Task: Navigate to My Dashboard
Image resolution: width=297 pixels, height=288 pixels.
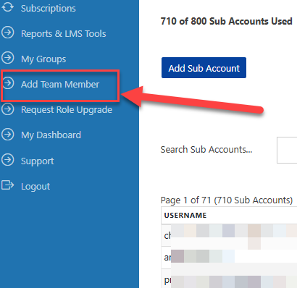Action: click(51, 135)
